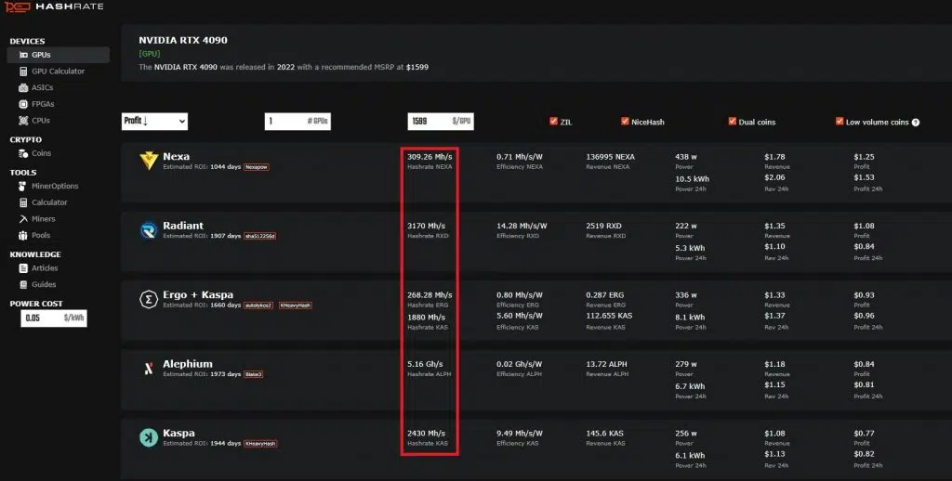Open Coins in the sidebar
Viewport: 952px width, 481px height.
pyautogui.click(x=41, y=153)
